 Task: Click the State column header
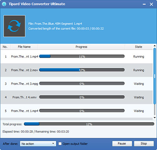pos(139,47)
